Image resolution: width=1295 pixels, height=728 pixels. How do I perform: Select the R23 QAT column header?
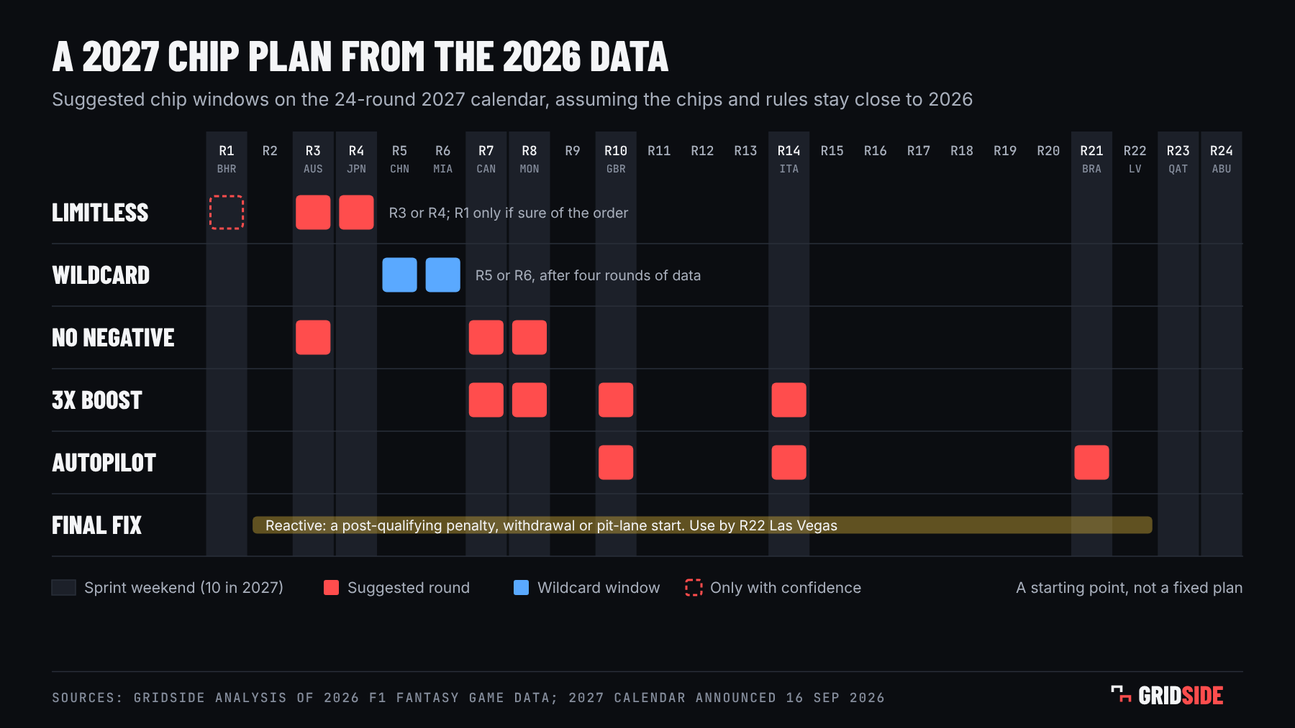(1178, 159)
